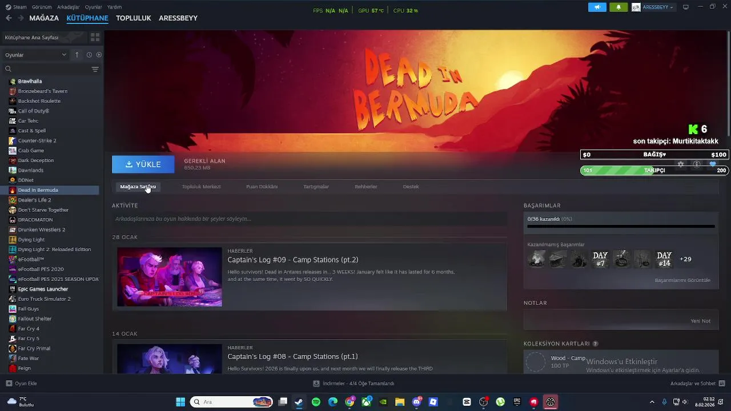This screenshot has width=731, height=411.
Task: Click the recent activity clock icon
Action: coord(89,55)
